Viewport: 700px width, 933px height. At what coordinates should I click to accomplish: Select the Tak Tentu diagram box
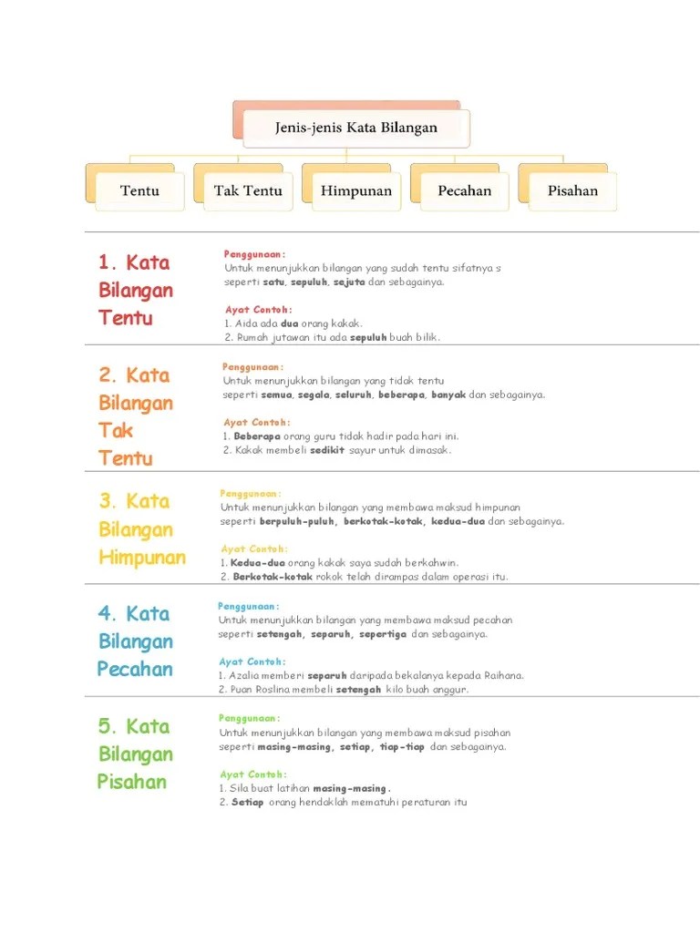[248, 190]
